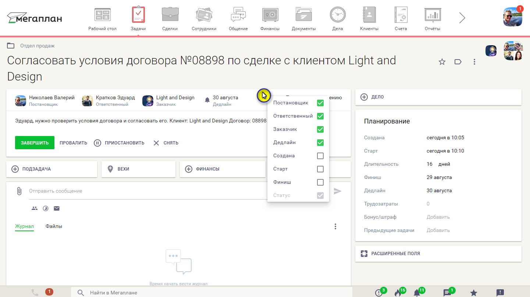Open Кратков Эдуард ответственный
This screenshot has width=530, height=297.
point(109,101)
